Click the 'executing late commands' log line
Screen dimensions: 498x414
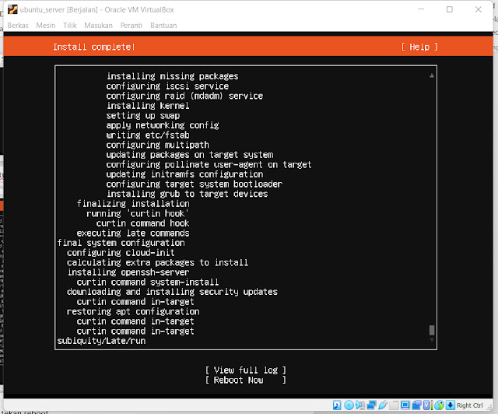pos(133,233)
